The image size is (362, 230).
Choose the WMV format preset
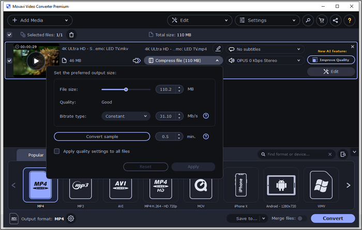(321, 185)
